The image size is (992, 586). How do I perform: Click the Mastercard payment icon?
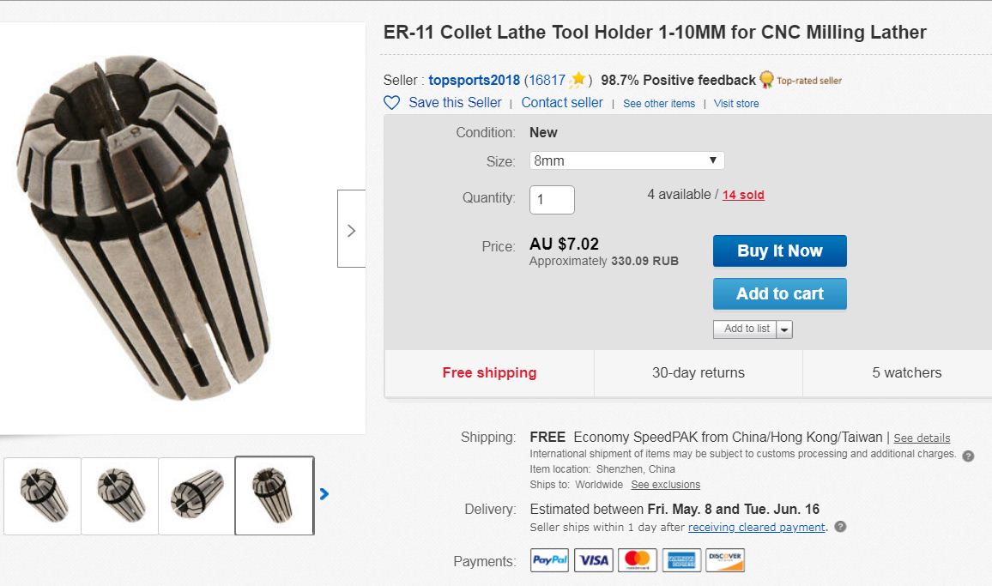coord(638,560)
